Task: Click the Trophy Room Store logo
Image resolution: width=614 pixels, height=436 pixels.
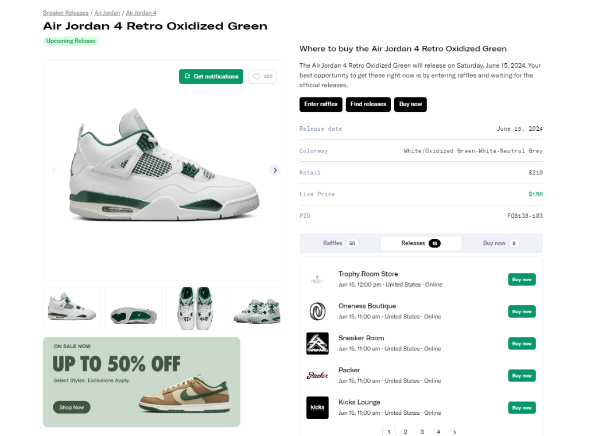Action: (x=317, y=279)
